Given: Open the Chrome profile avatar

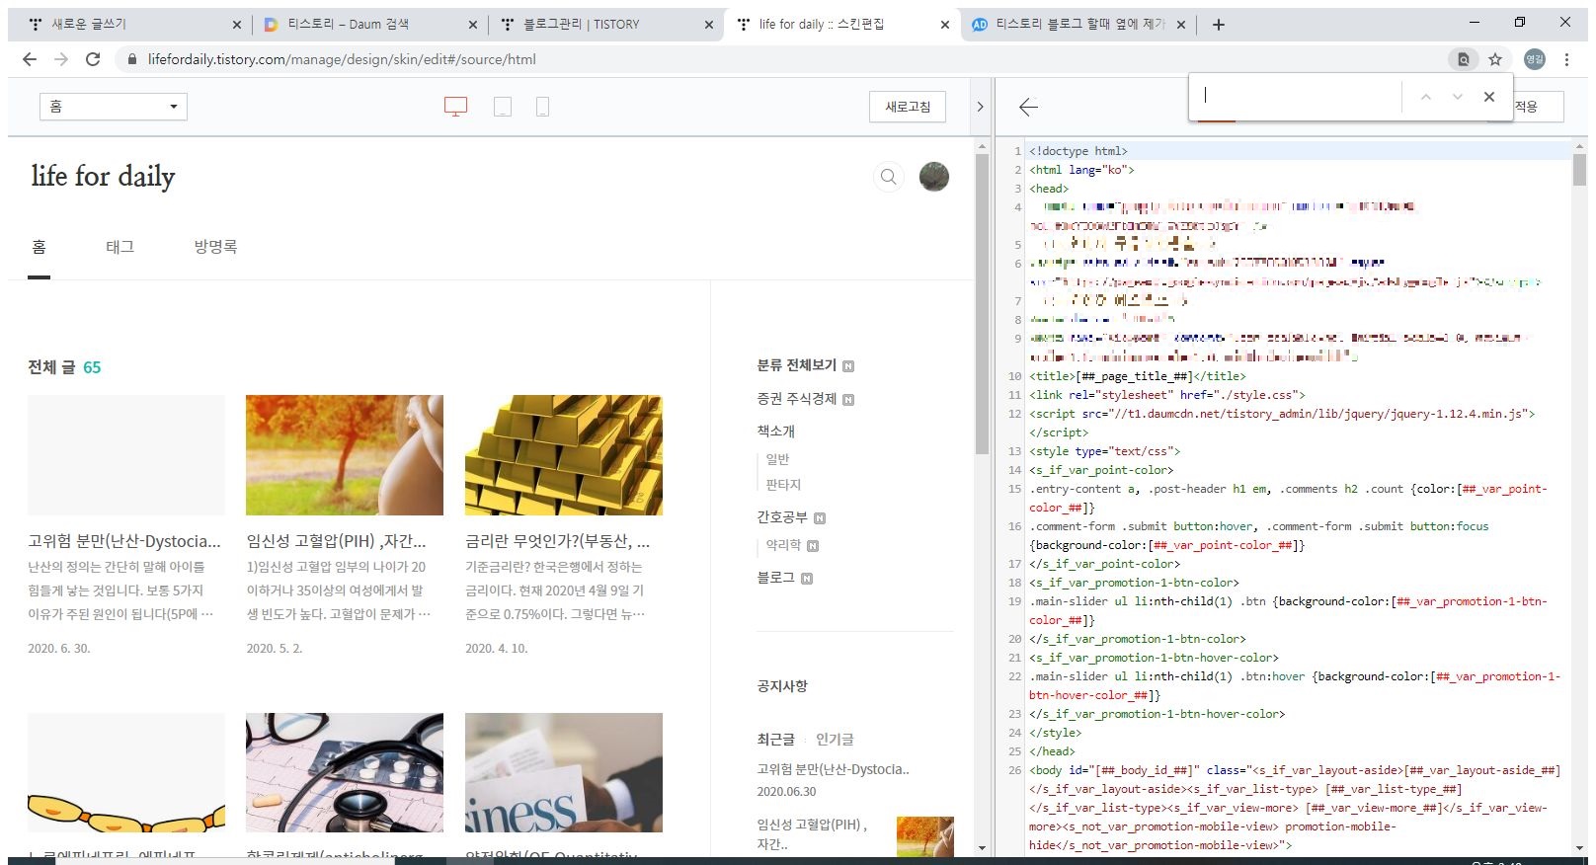Looking at the screenshot, I should [1534, 59].
